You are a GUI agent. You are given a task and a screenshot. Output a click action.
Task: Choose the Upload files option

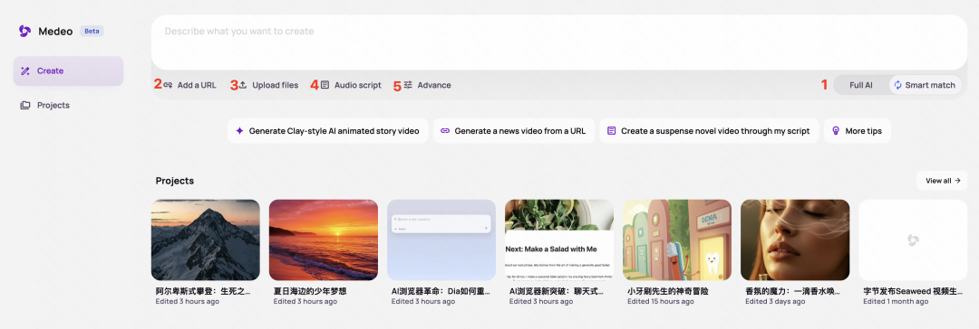(268, 85)
